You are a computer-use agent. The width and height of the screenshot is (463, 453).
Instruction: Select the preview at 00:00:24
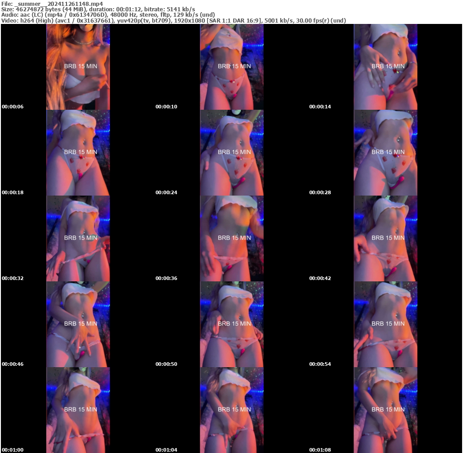[231, 152]
